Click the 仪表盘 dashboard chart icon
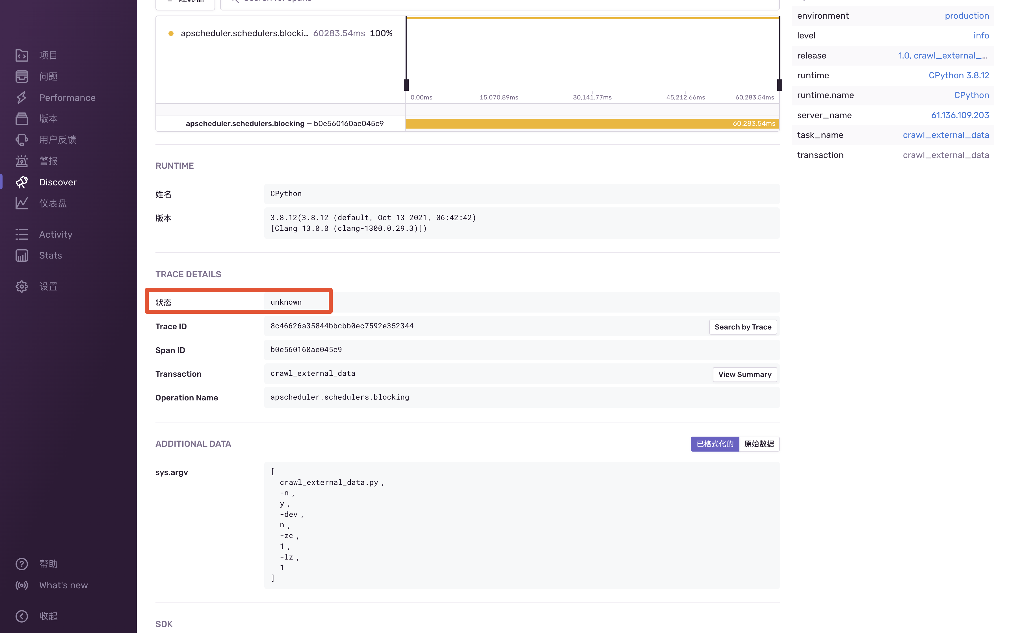 pyautogui.click(x=22, y=203)
